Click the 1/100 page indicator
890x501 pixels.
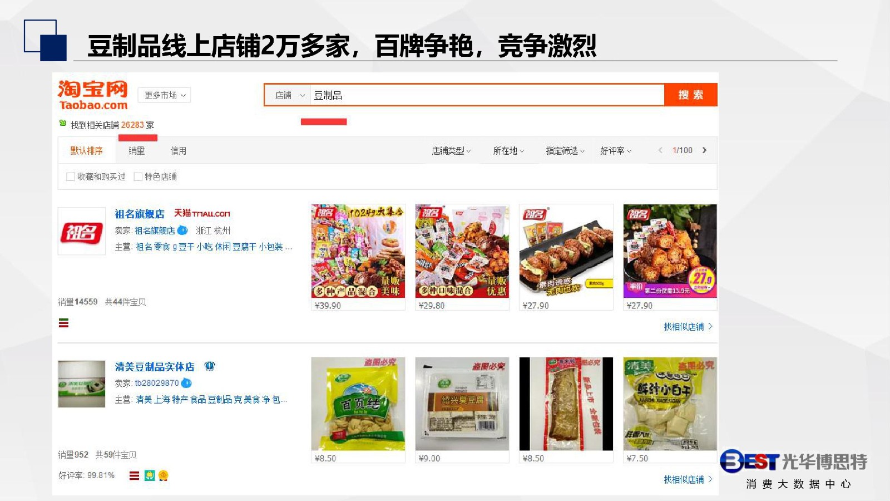683,150
